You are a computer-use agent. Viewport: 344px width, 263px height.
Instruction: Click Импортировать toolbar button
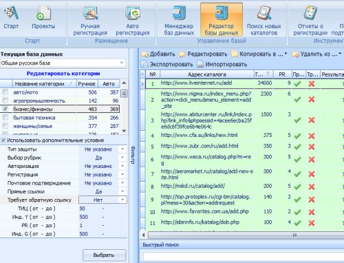(x=222, y=65)
